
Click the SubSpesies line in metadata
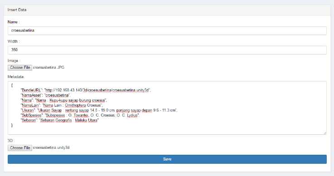point(80,115)
